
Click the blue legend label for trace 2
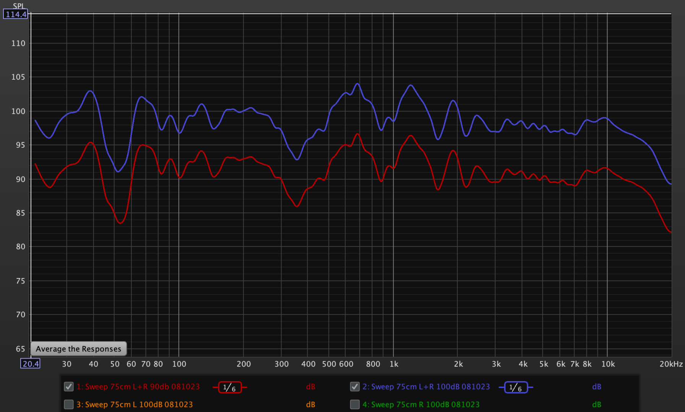426,386
